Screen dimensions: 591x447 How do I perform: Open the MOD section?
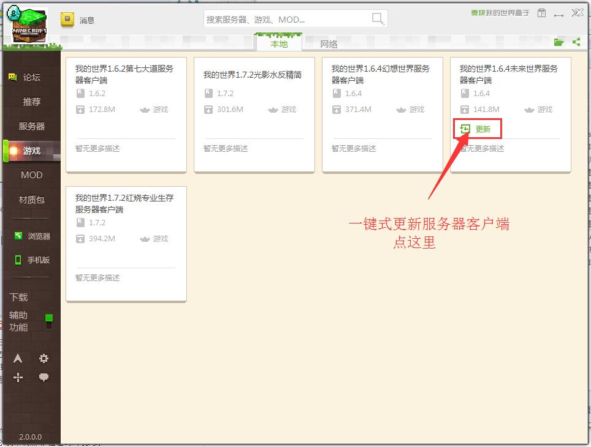[32, 175]
